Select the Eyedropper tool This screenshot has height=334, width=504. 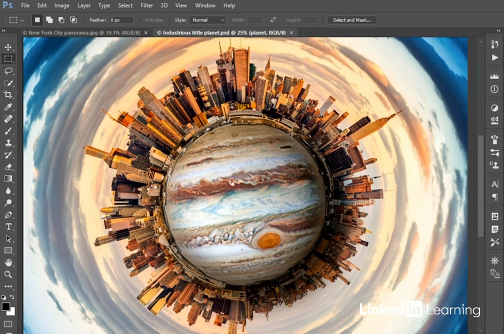coord(8,107)
